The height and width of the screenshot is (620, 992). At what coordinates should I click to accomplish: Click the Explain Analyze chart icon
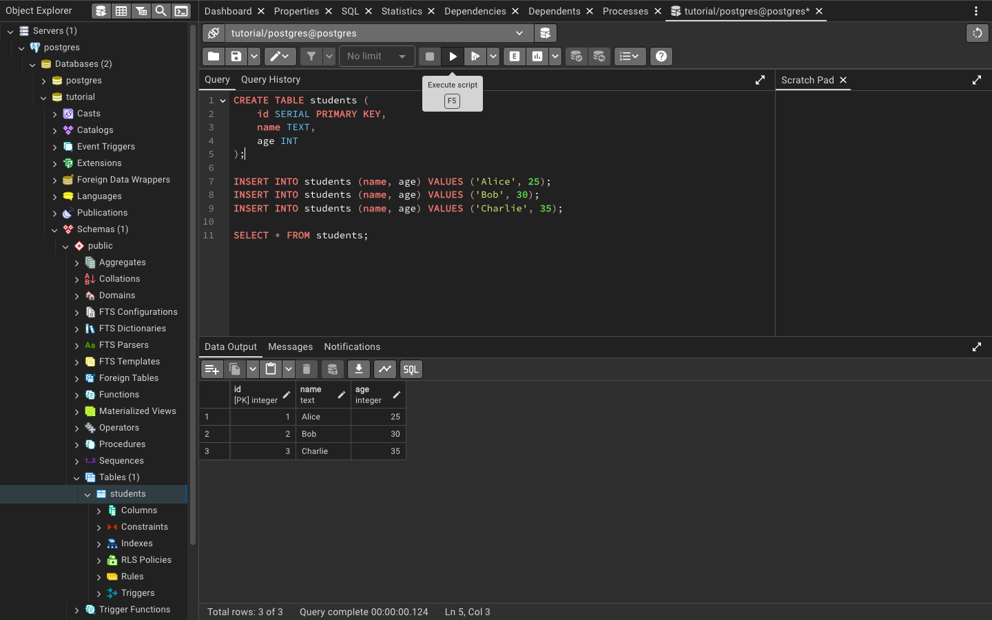pos(537,56)
